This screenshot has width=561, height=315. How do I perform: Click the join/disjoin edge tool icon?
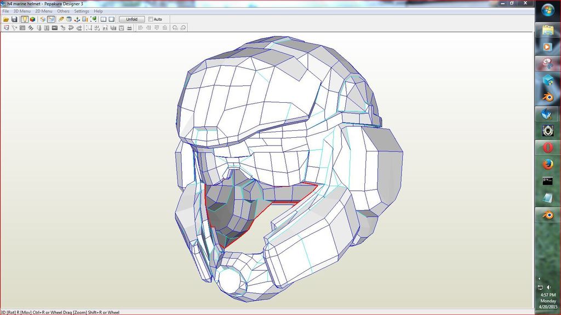pyautogui.click(x=14, y=28)
